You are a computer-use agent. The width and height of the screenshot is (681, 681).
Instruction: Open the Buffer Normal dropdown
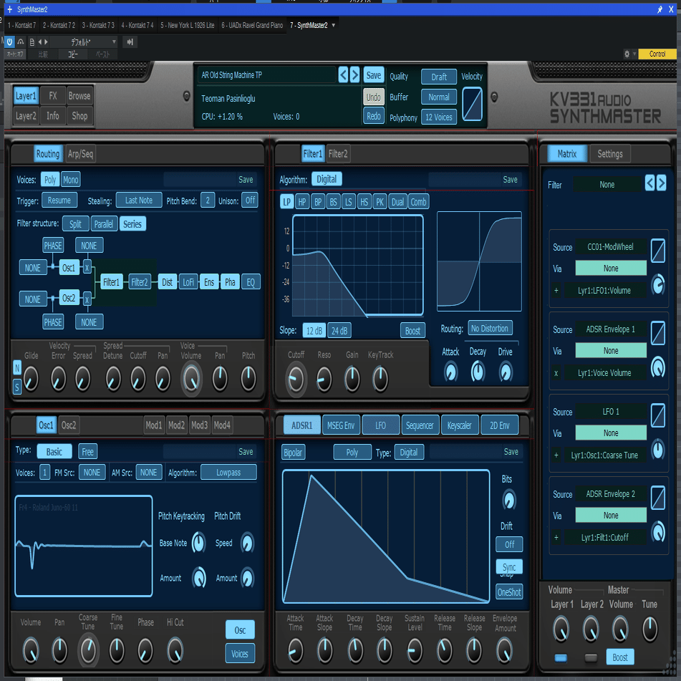pyautogui.click(x=439, y=97)
